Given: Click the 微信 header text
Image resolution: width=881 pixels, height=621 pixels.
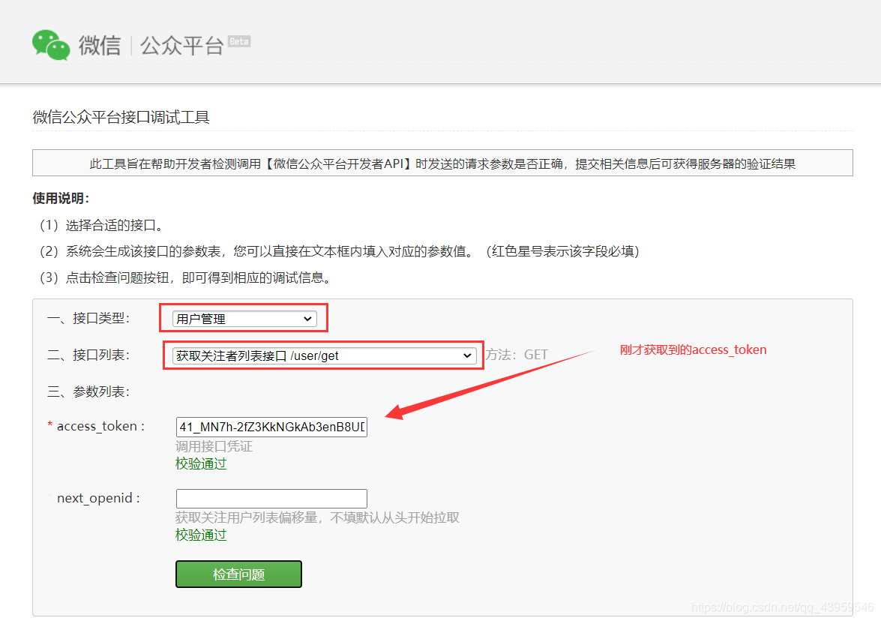Looking at the screenshot, I should [100, 46].
